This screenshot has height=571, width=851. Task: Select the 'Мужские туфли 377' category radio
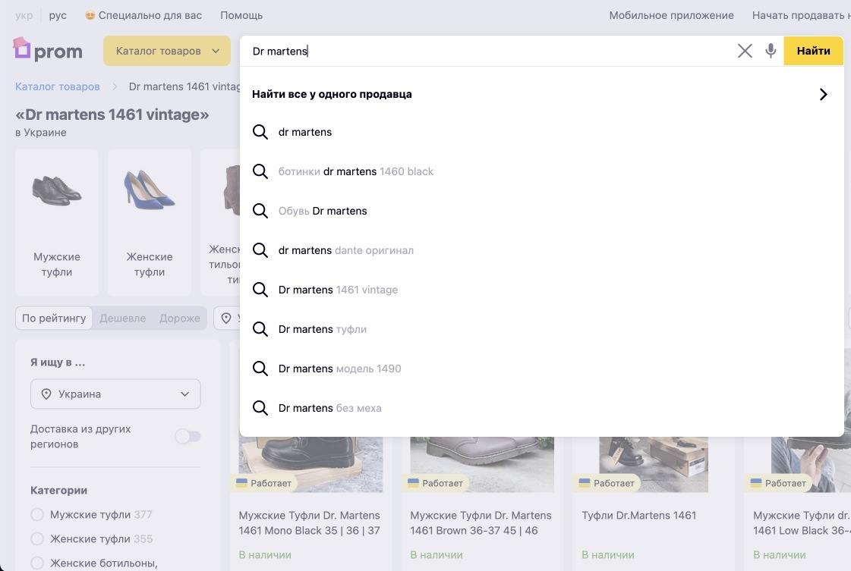click(37, 515)
